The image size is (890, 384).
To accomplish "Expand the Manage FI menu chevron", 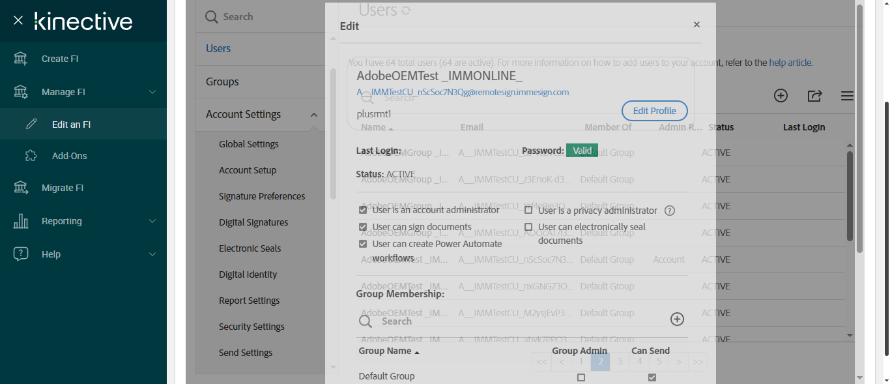I will pos(152,92).
